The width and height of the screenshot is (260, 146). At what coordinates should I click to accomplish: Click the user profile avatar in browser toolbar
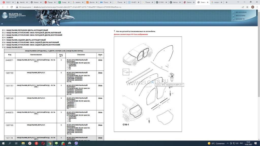coord(253,7)
